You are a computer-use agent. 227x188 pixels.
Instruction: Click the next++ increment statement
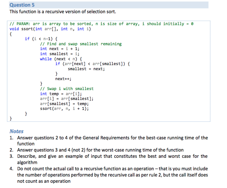tap(61, 79)
